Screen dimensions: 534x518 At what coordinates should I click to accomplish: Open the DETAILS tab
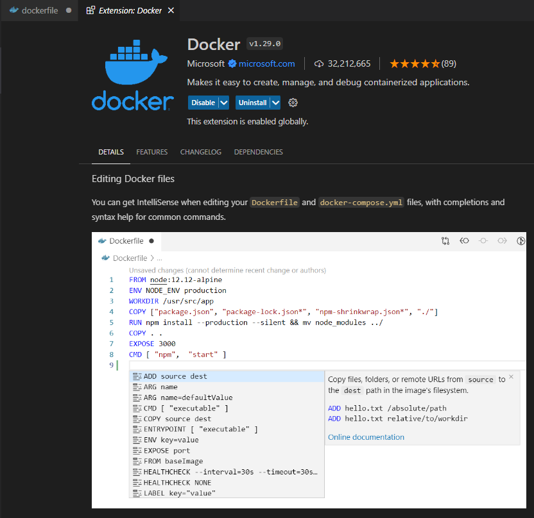coord(111,152)
